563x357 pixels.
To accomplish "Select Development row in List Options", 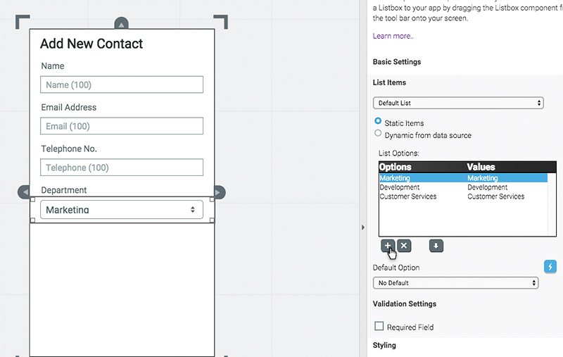I will click(463, 187).
